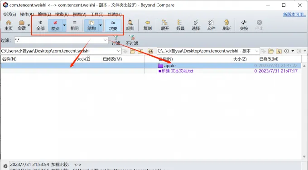The width and height of the screenshot is (308, 170).
Task: Click the apple folder icon
Action: [160, 66]
